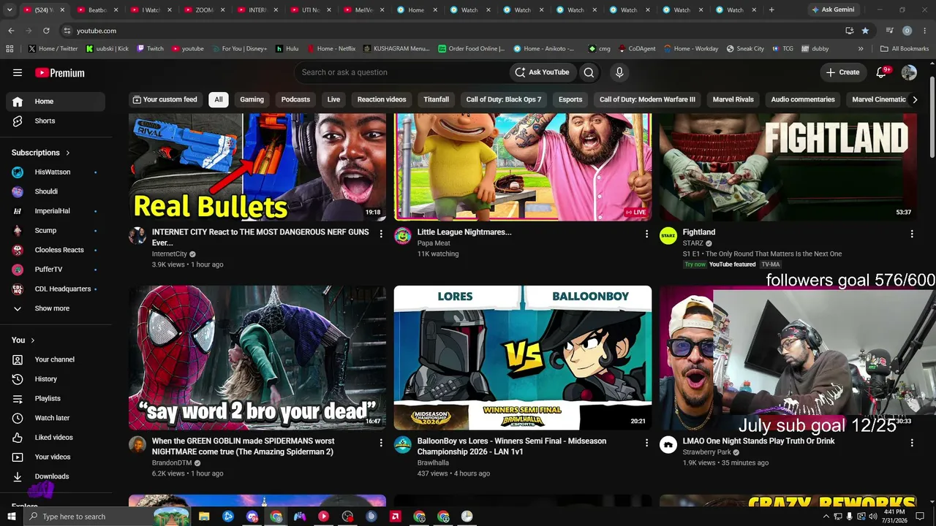Open Your videos in the sidebar
The height and width of the screenshot is (526, 936).
point(56,457)
